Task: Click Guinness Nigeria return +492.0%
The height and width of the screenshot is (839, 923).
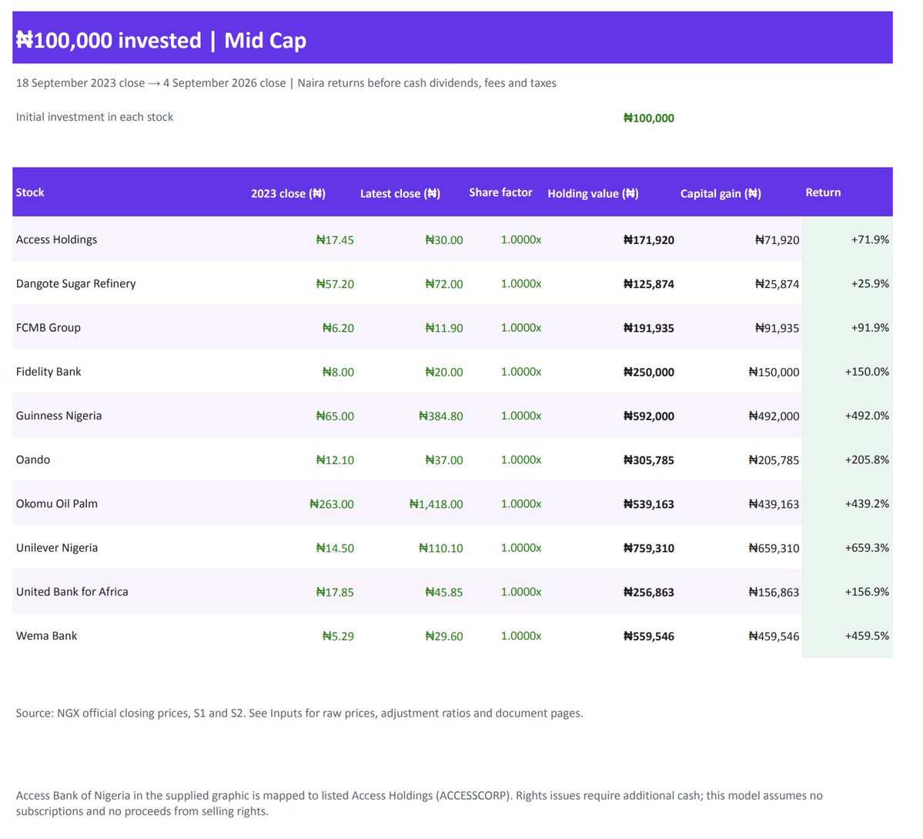Action: pos(867,416)
